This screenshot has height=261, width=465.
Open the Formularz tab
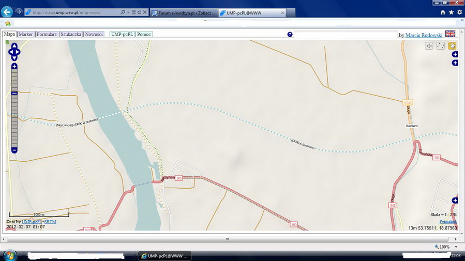(x=47, y=34)
